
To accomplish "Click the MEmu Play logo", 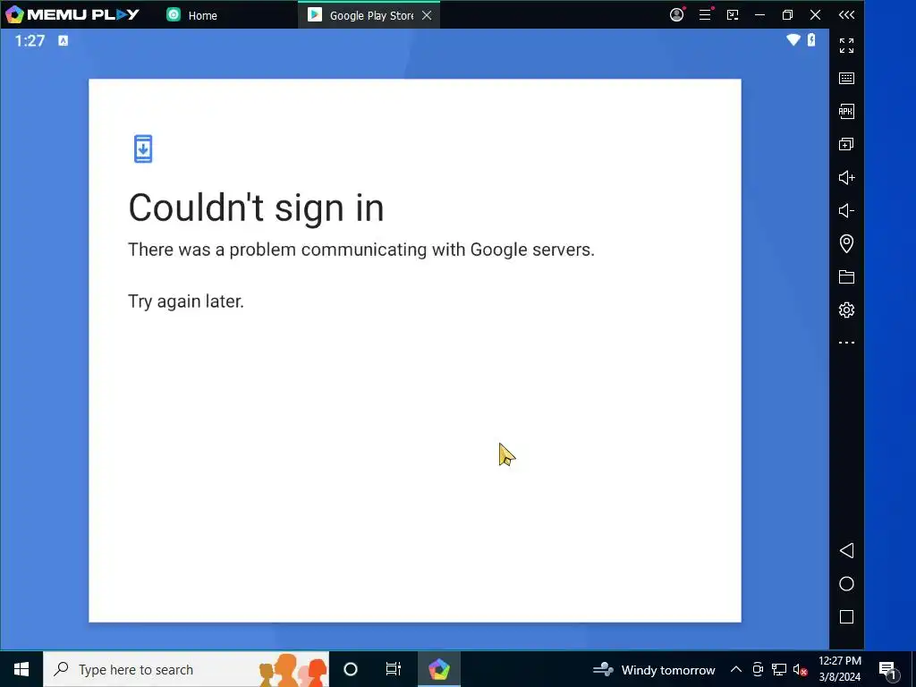I will 72,14.
